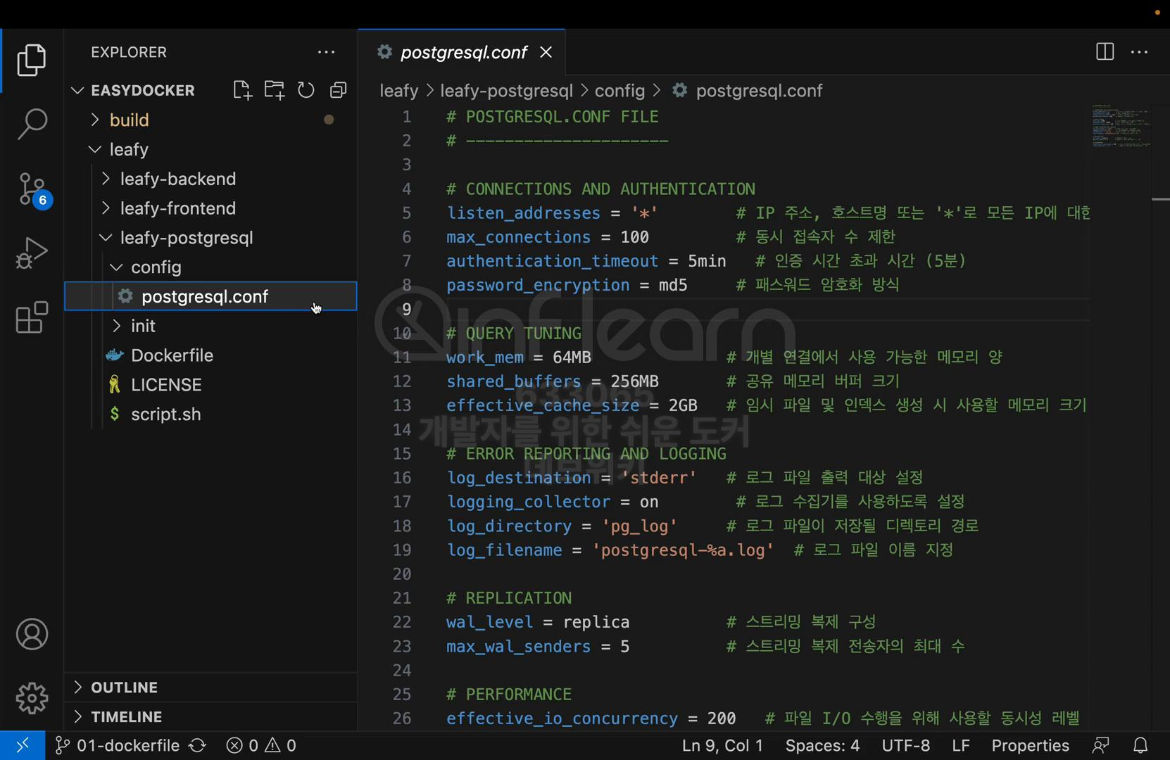Open errors and warnings count in status bar
This screenshot has height=760, width=1170.
tap(261, 745)
